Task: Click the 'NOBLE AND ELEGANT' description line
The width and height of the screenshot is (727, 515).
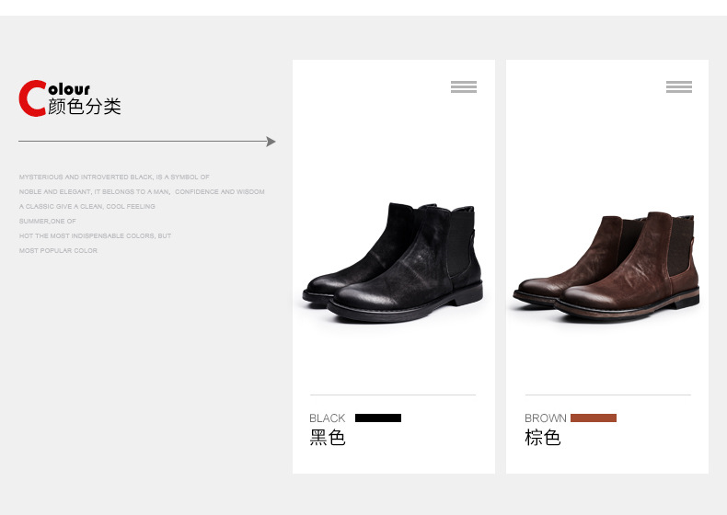Action: click(x=142, y=191)
